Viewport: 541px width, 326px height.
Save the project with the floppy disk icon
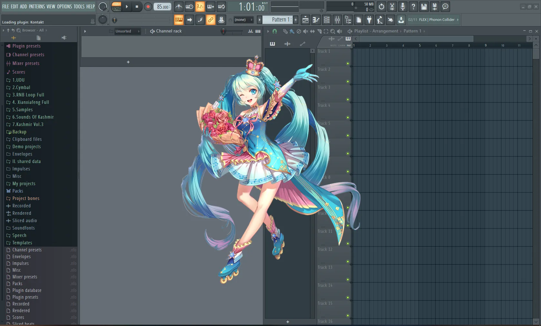pyautogui.click(x=424, y=6)
